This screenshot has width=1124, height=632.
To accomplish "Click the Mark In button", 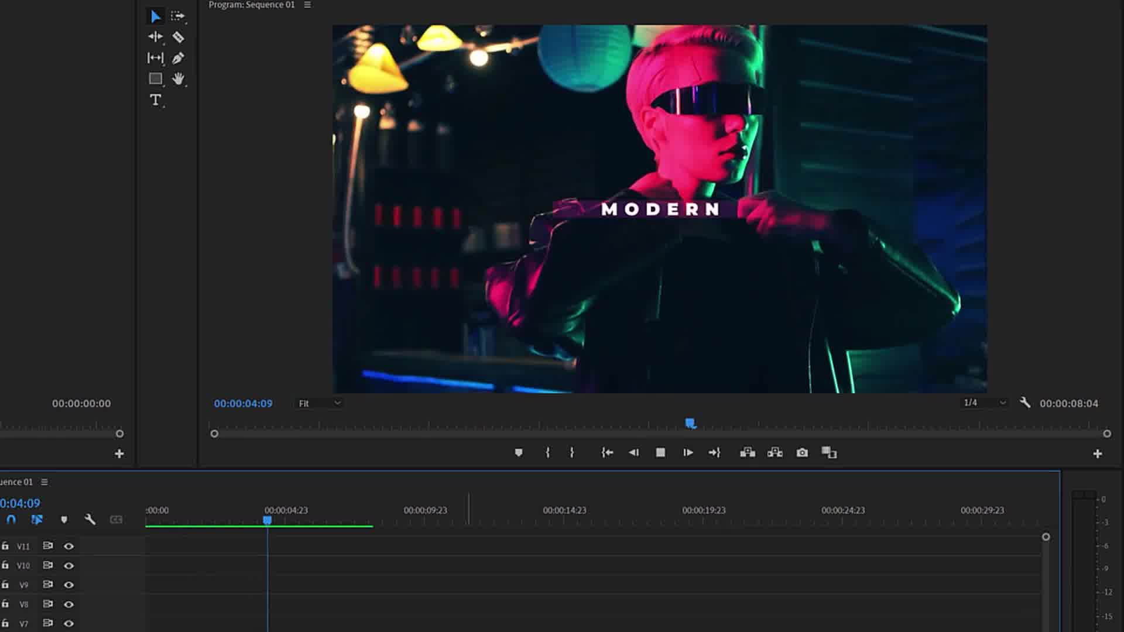I will [x=547, y=452].
